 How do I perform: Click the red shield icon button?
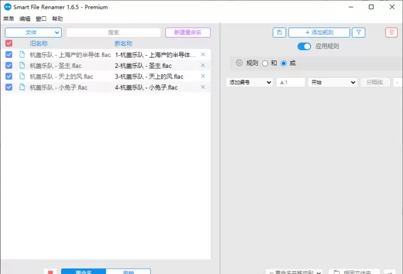point(391,32)
